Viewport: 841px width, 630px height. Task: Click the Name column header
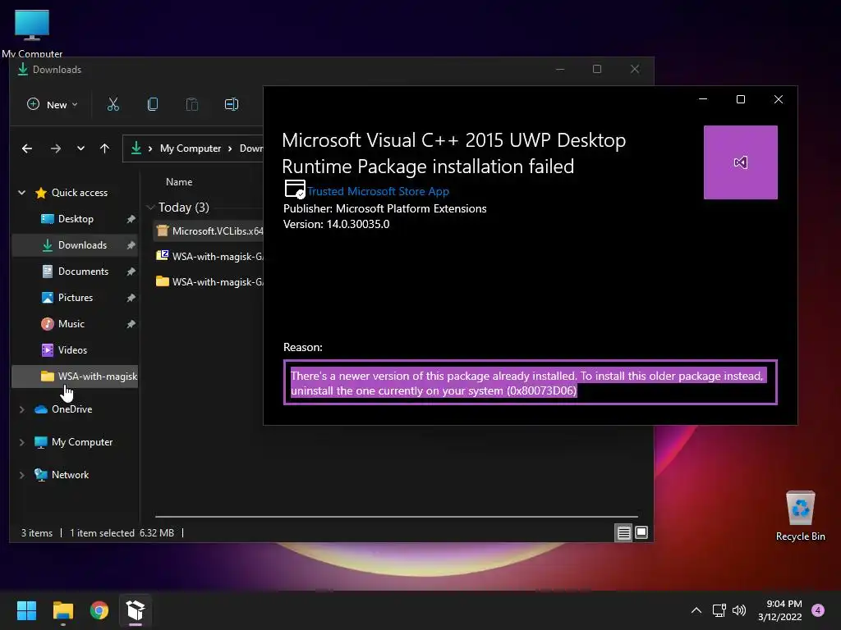pos(179,182)
